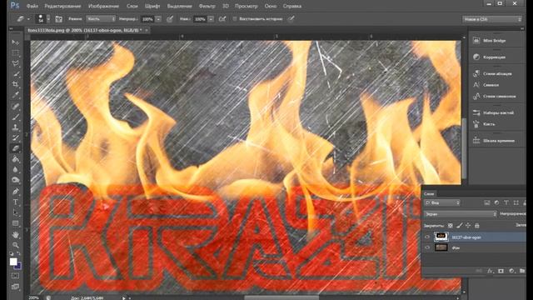Create new adjustment layer icon
The height and width of the screenshot is (300, 533).
511,271
